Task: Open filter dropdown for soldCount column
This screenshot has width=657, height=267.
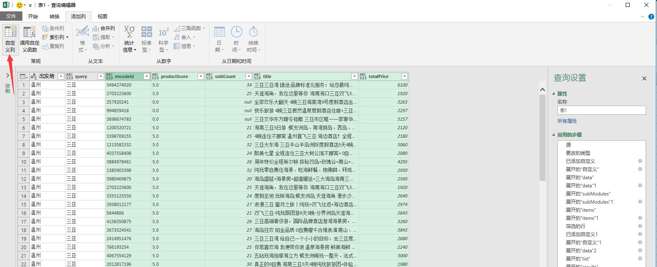Action: pos(249,76)
